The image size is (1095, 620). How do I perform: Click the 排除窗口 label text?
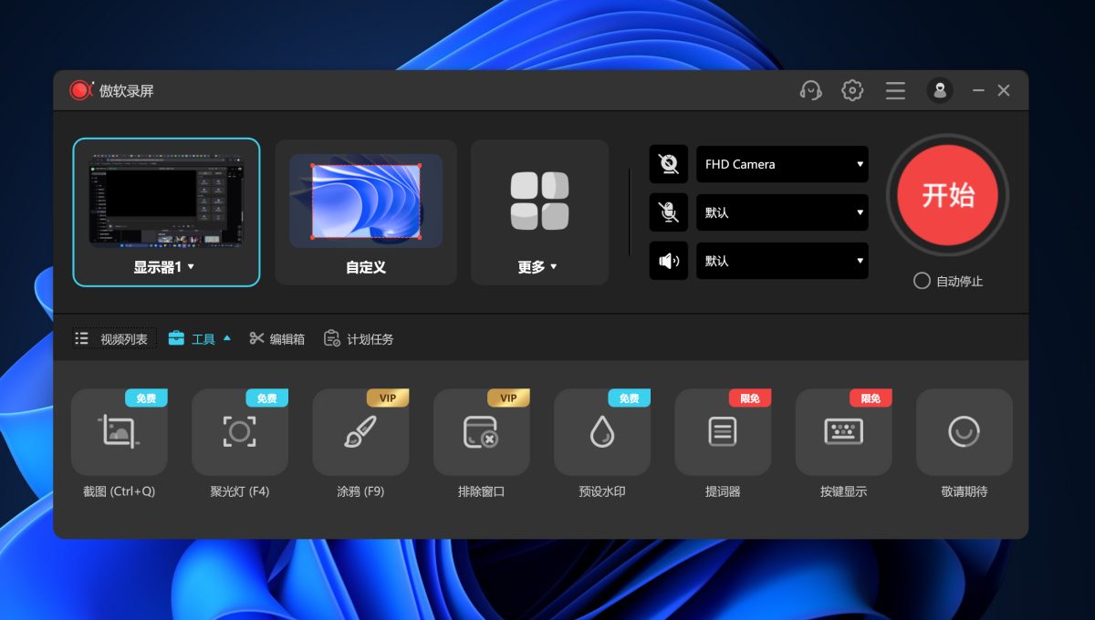click(481, 491)
